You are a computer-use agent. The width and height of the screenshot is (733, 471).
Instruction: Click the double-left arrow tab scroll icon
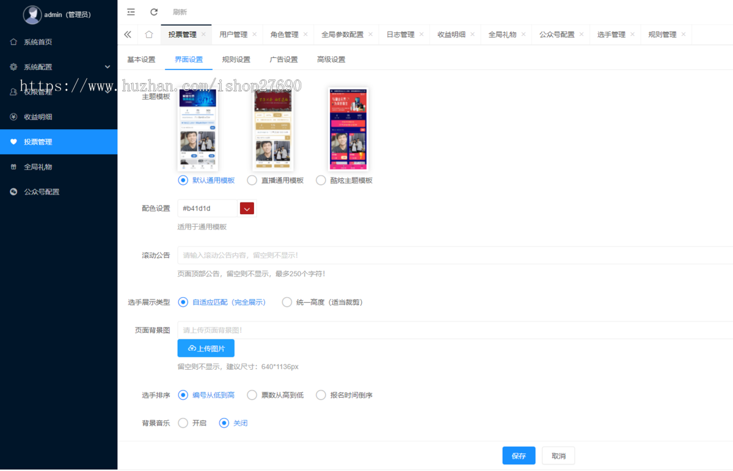click(128, 35)
